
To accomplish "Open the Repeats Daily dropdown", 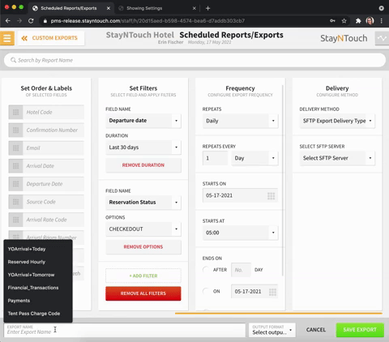I will [x=240, y=121].
